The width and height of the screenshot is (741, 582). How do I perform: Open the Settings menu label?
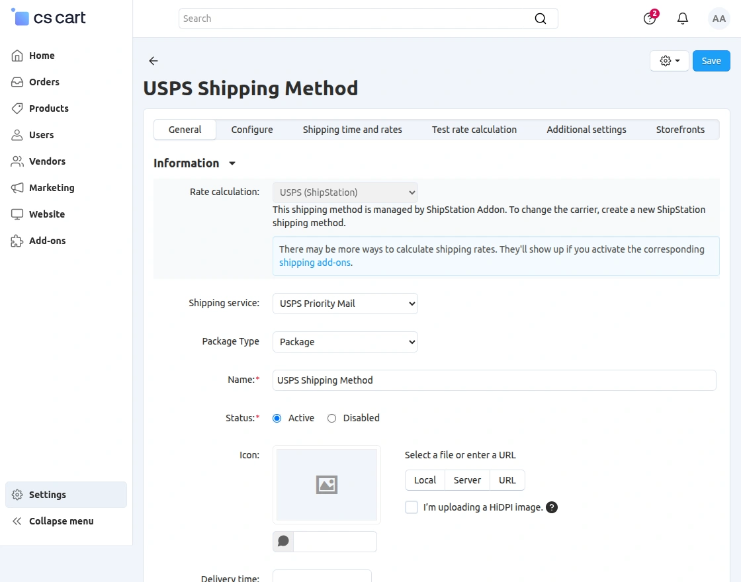click(x=48, y=495)
